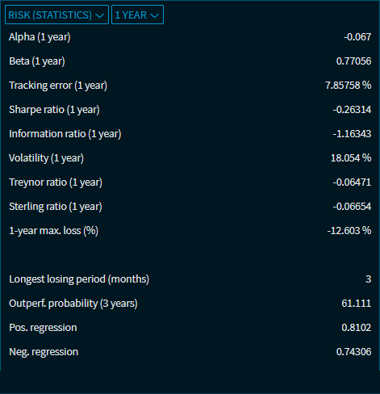
Task: Click the volatility value 18.054 %
Action: click(x=351, y=158)
